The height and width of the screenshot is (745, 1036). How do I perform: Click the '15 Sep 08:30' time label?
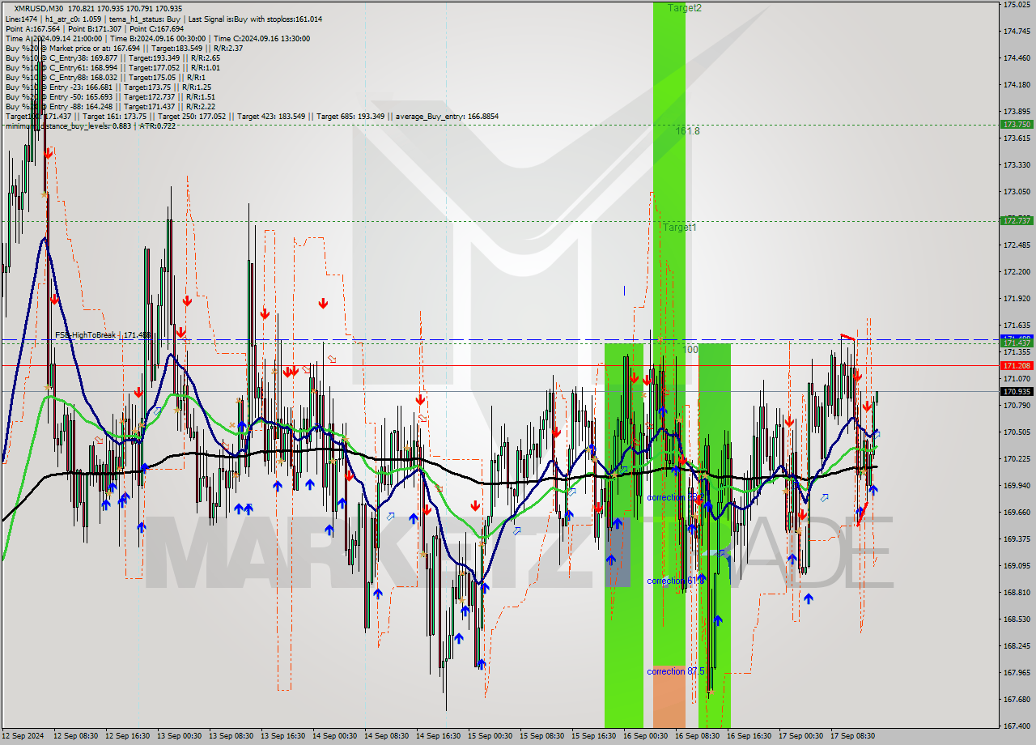[542, 736]
